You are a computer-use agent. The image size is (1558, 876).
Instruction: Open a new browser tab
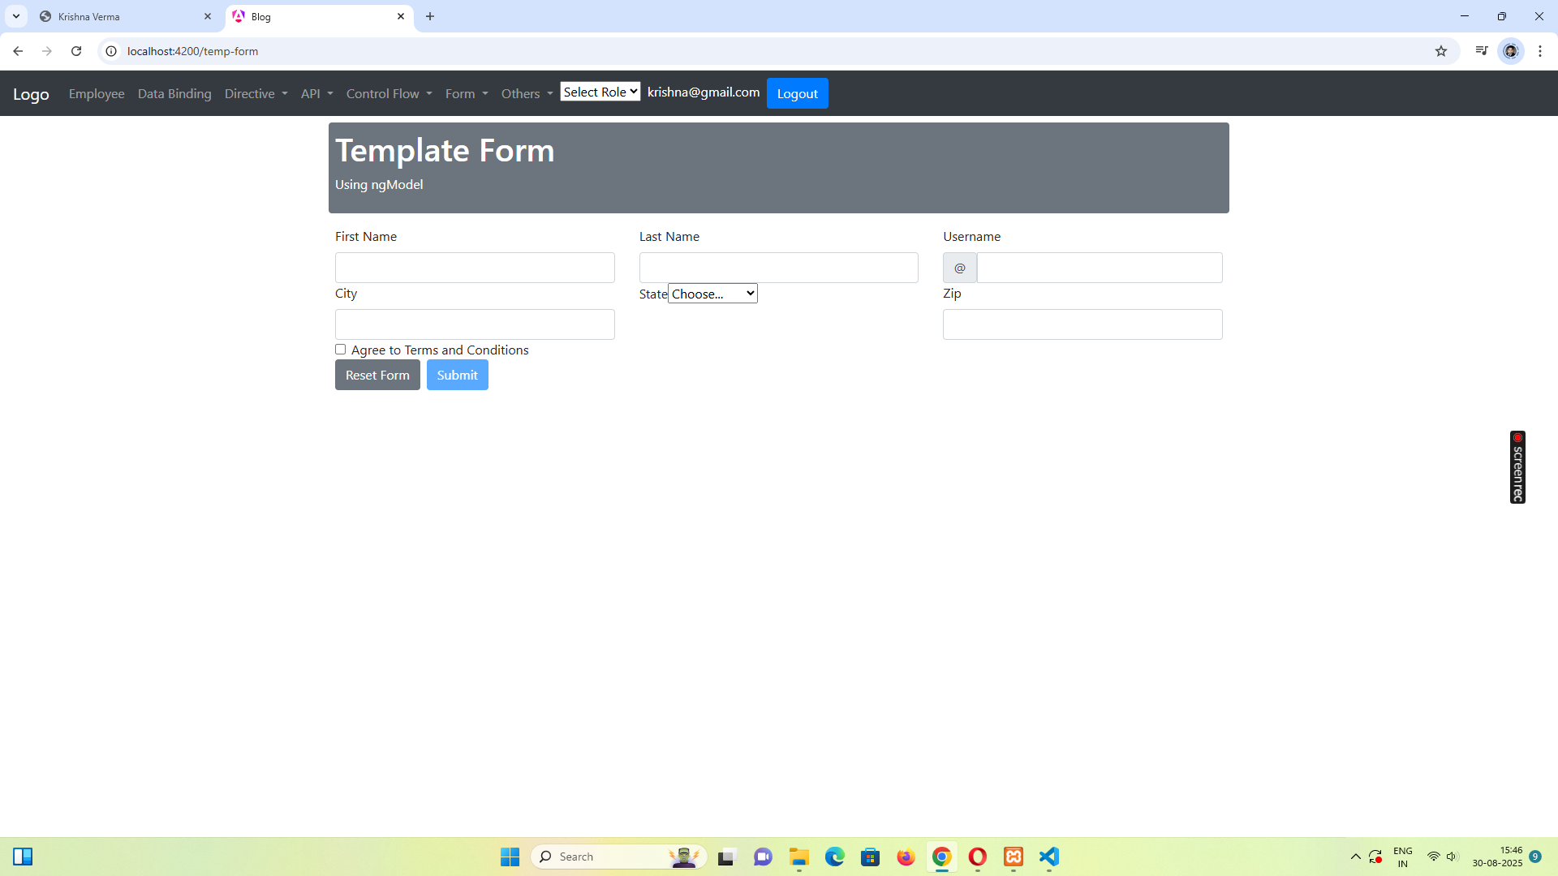430,16
